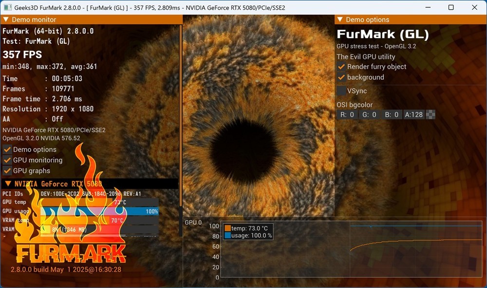Click the OpenGL 3.2.0 NVIDIA 576.52 line
The width and height of the screenshot is (487, 288).
[x=41, y=139]
